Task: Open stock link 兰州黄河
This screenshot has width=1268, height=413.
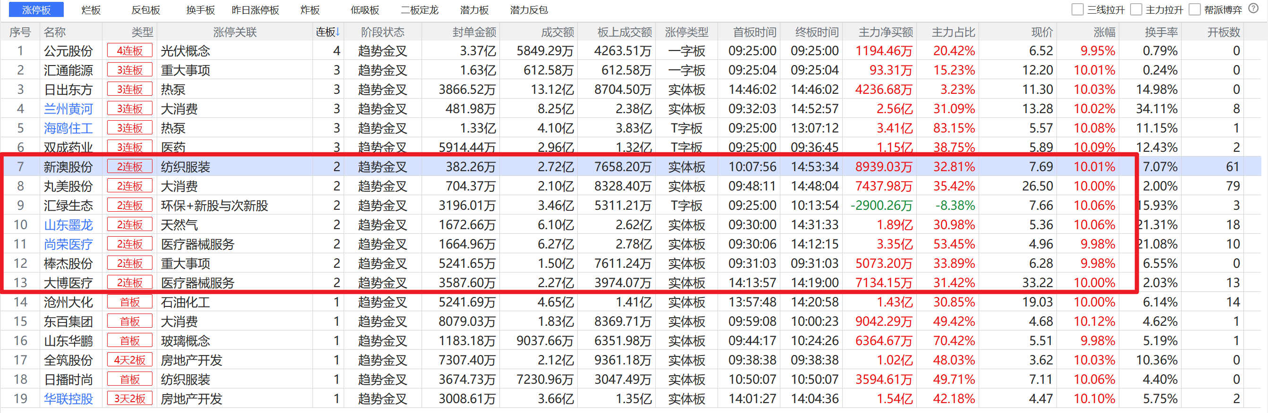Action: (68, 108)
